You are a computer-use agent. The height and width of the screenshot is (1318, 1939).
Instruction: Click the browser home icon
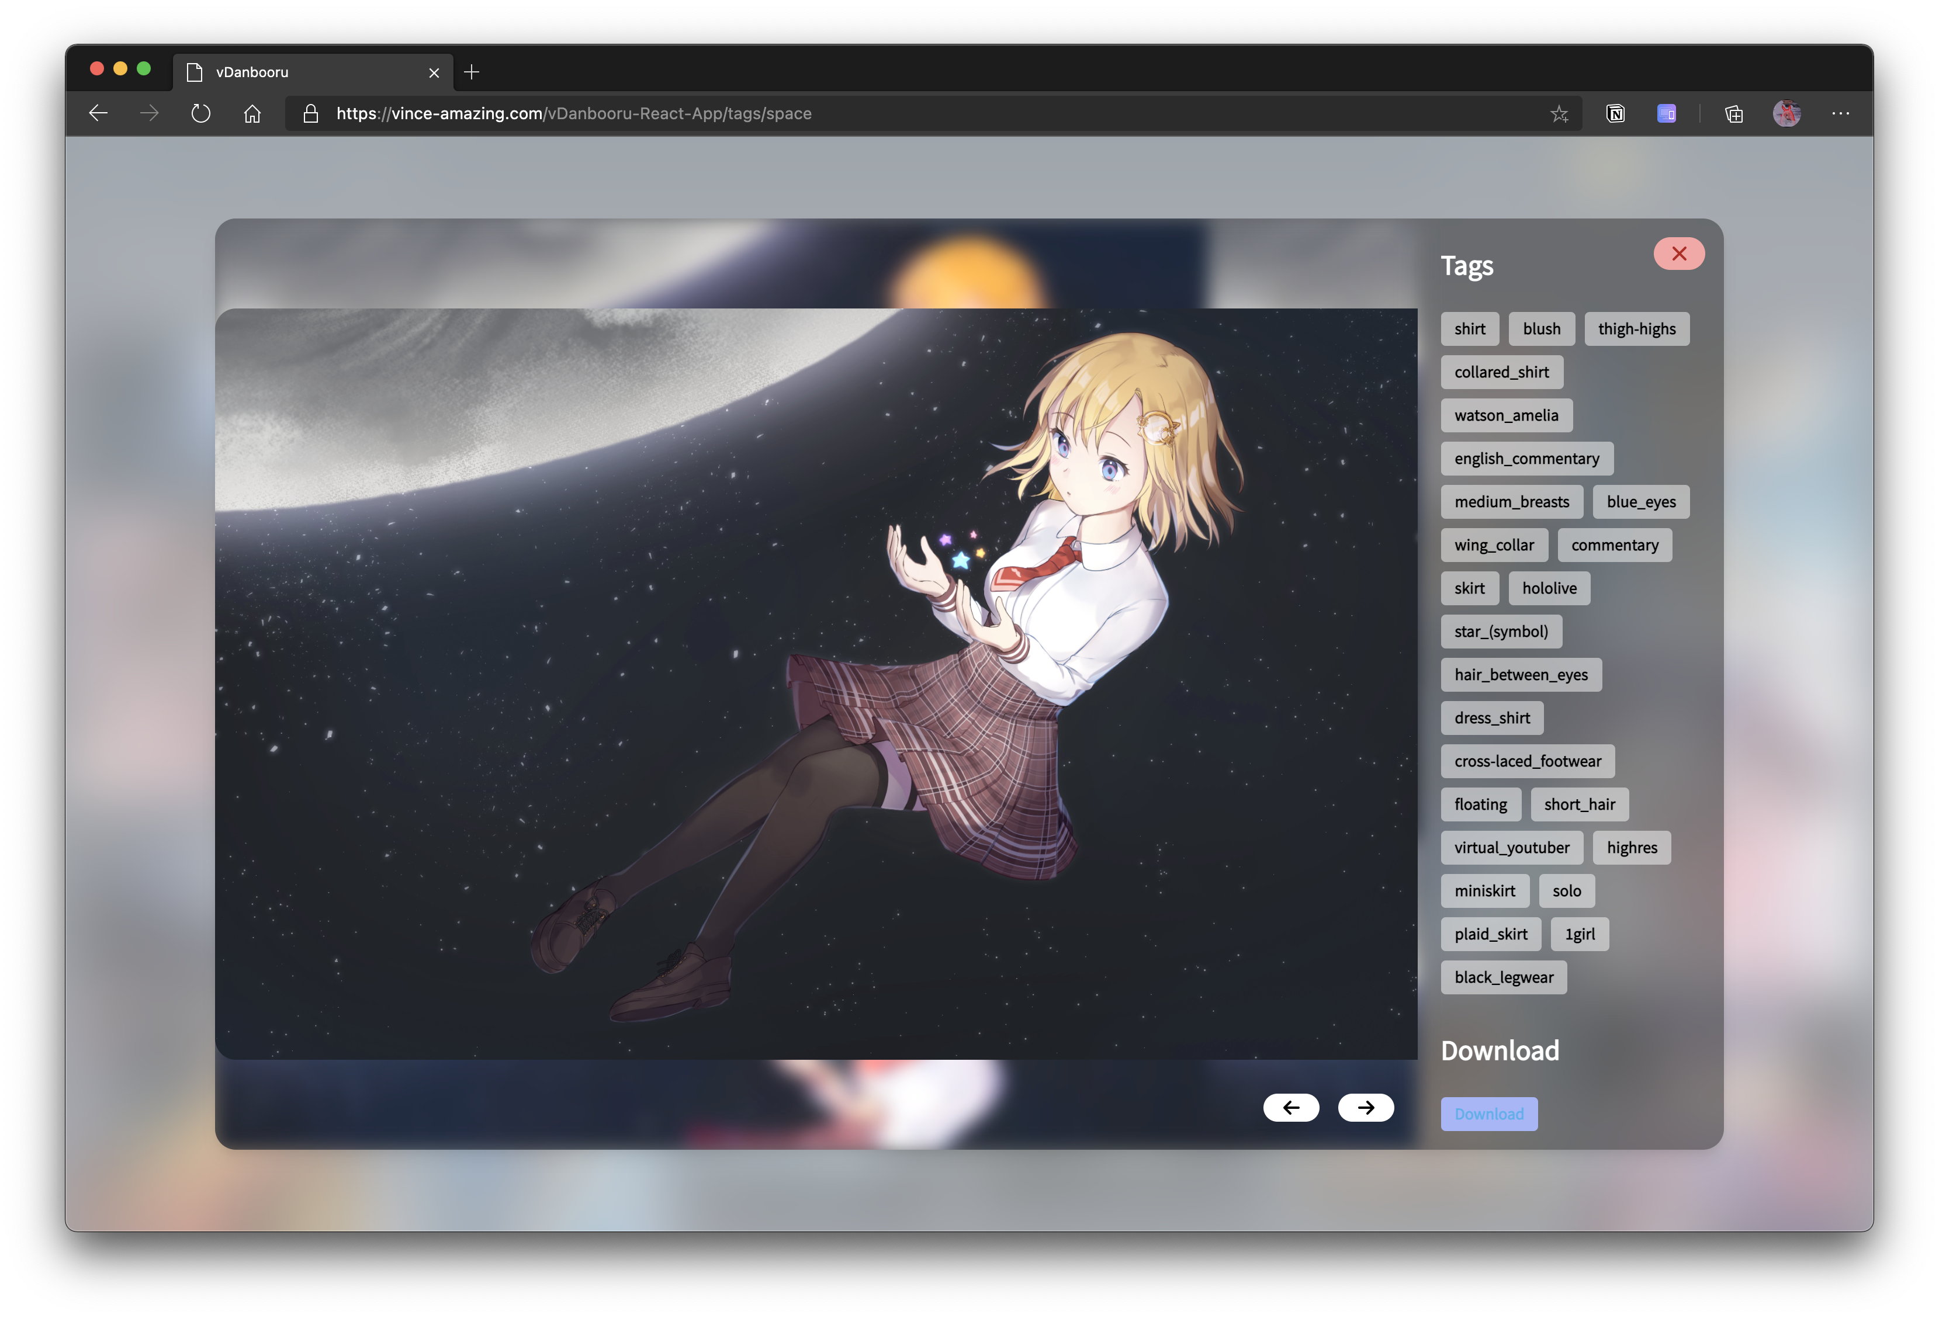[252, 113]
